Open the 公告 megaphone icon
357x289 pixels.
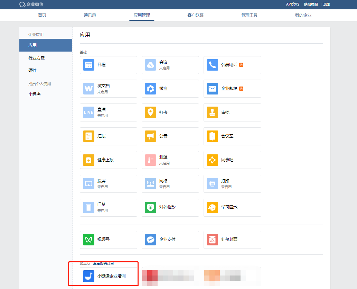pyautogui.click(x=150, y=136)
